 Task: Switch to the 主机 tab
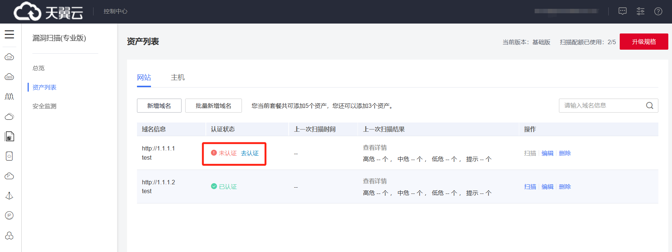177,77
